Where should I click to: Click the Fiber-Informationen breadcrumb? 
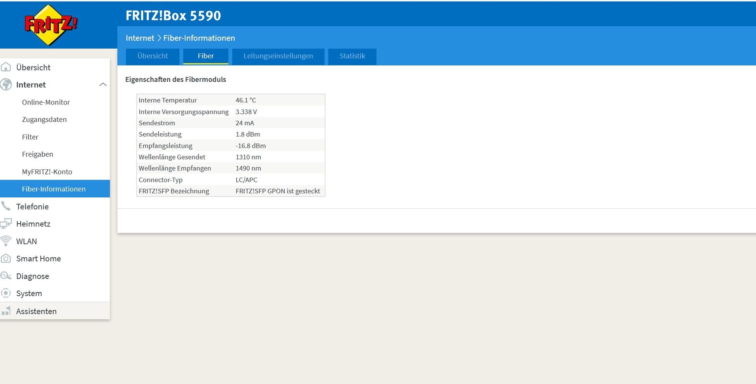coord(199,38)
